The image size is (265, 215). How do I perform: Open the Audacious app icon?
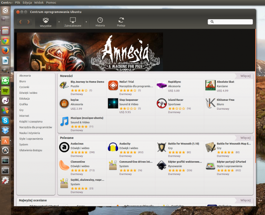coord(64,147)
